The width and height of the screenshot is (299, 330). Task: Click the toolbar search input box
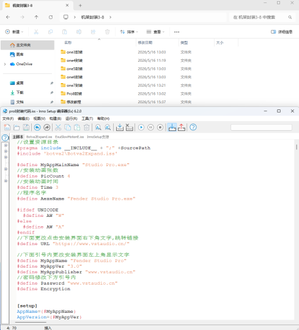coord(261,127)
